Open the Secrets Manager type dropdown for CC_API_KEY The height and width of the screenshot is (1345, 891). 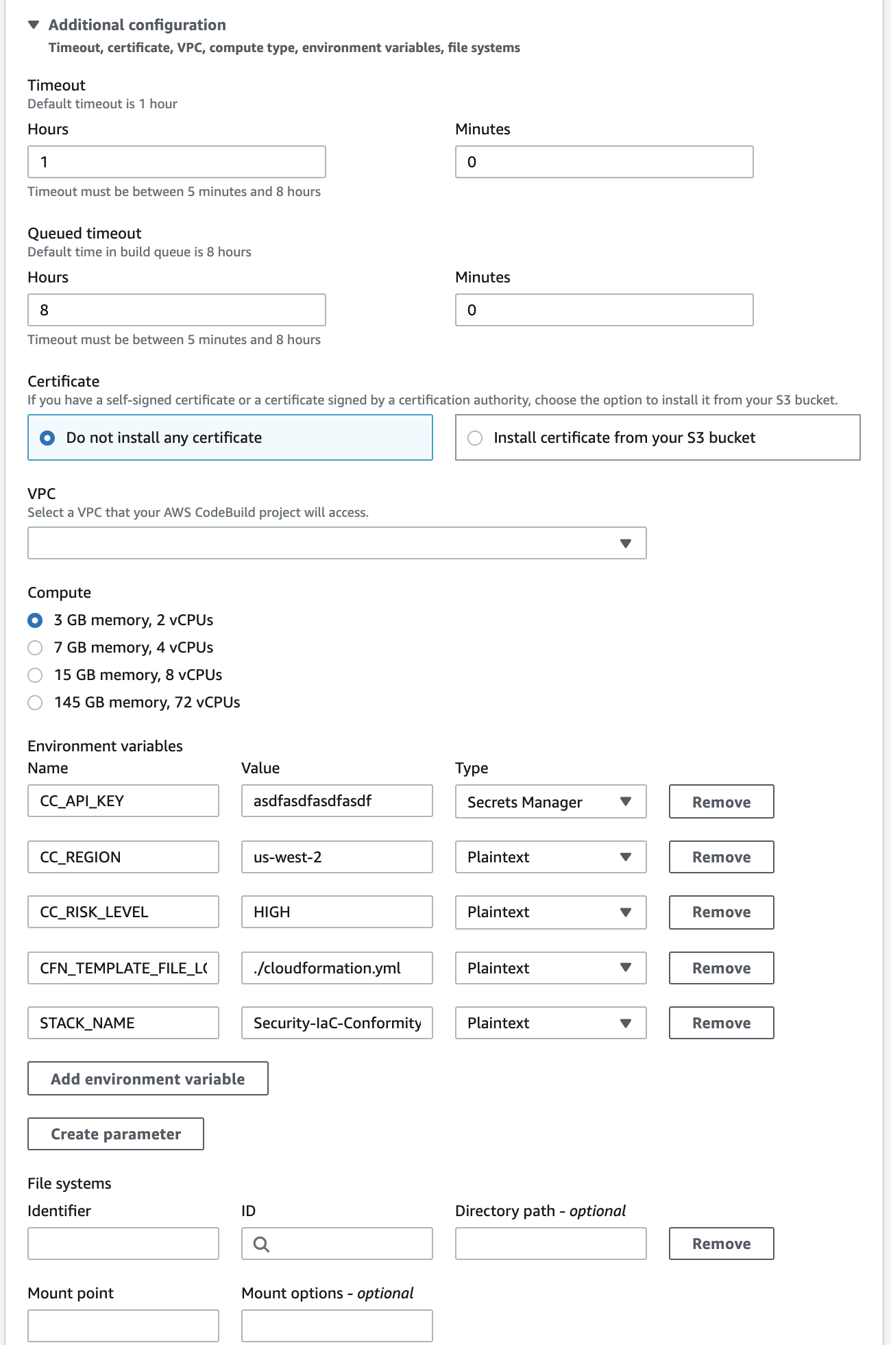pyautogui.click(x=550, y=801)
